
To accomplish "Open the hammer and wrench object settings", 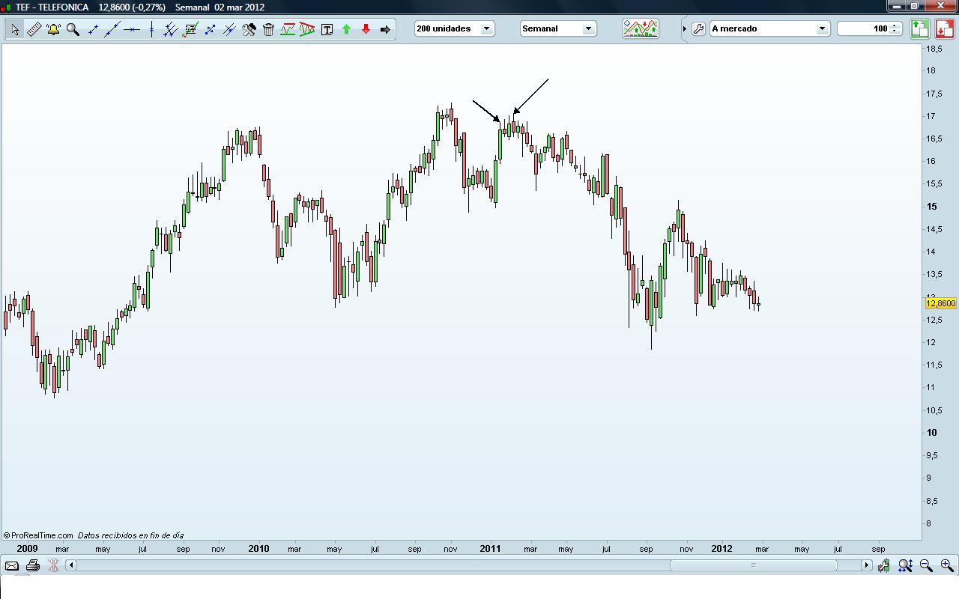I will [249, 29].
